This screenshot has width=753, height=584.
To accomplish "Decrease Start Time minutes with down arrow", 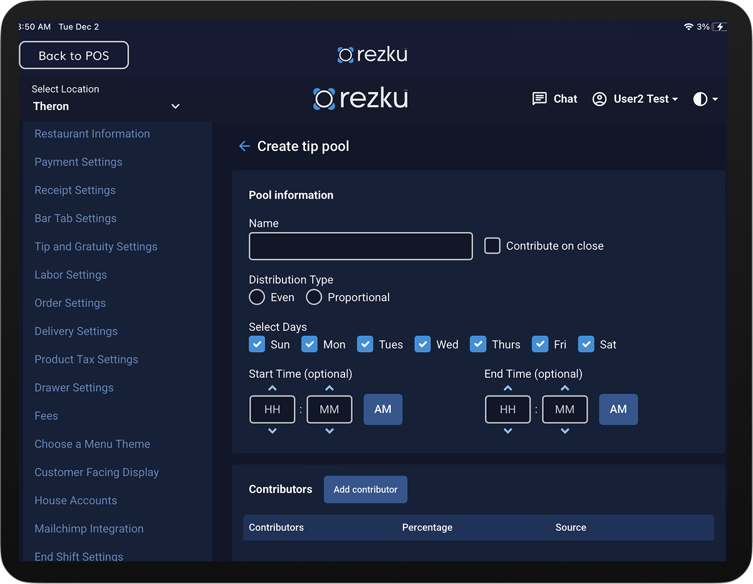I will tap(329, 430).
